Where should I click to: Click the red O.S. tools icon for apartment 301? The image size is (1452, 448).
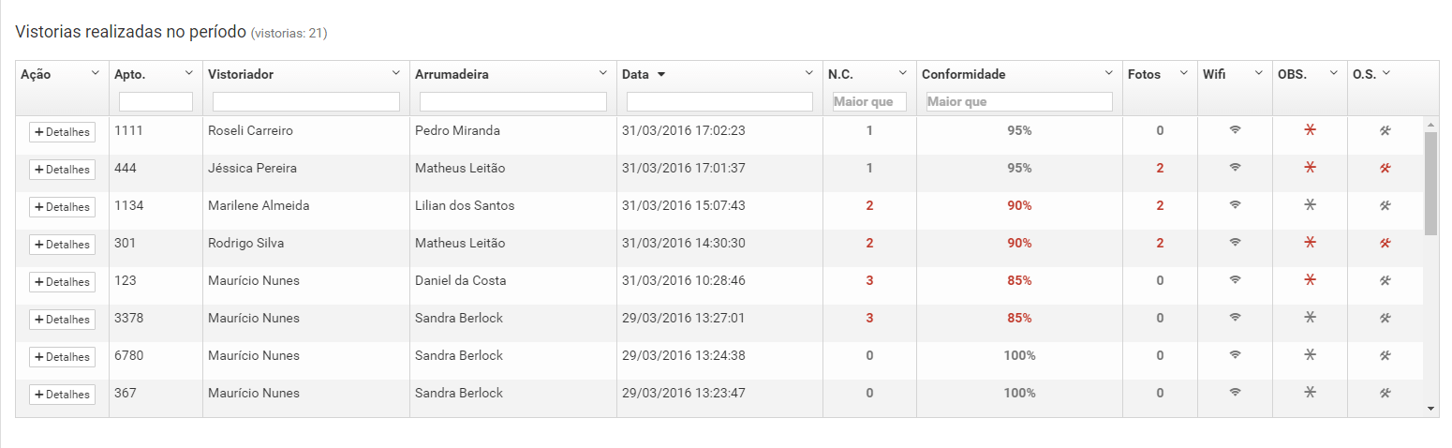[1385, 244]
